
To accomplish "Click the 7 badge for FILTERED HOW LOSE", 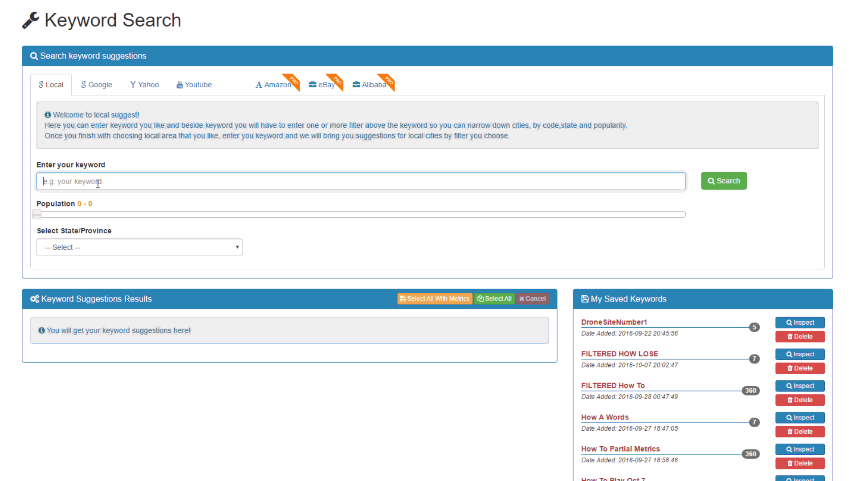I will click(x=754, y=359).
